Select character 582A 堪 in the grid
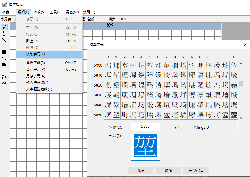 click(x=192, y=85)
